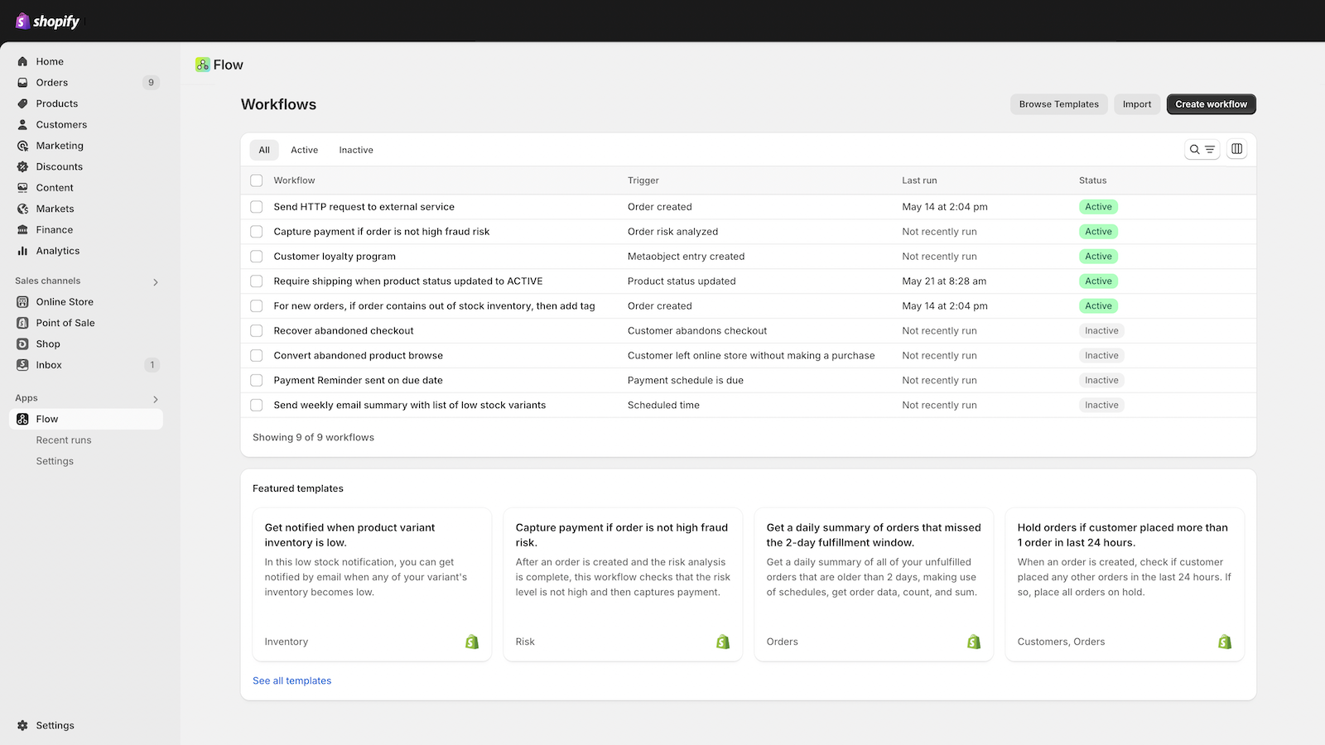1325x745 pixels.
Task: Check the Send HTTP request workflow row
Action: coord(257,207)
